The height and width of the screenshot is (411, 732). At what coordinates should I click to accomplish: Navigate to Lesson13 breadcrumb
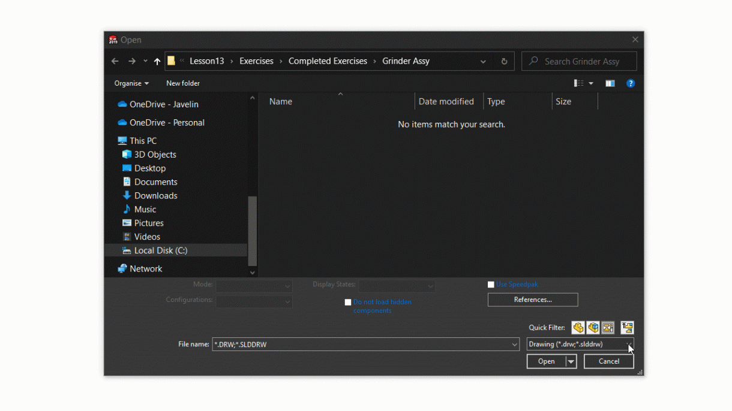coord(207,61)
